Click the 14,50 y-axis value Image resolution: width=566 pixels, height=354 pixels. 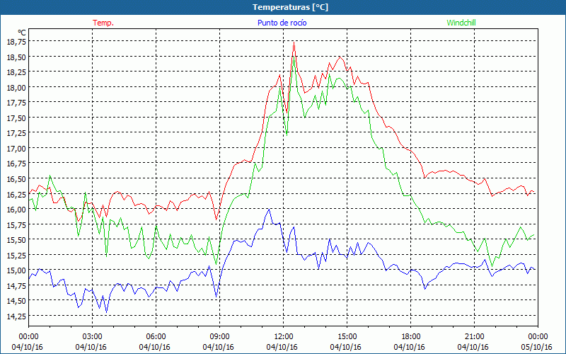click(x=16, y=300)
